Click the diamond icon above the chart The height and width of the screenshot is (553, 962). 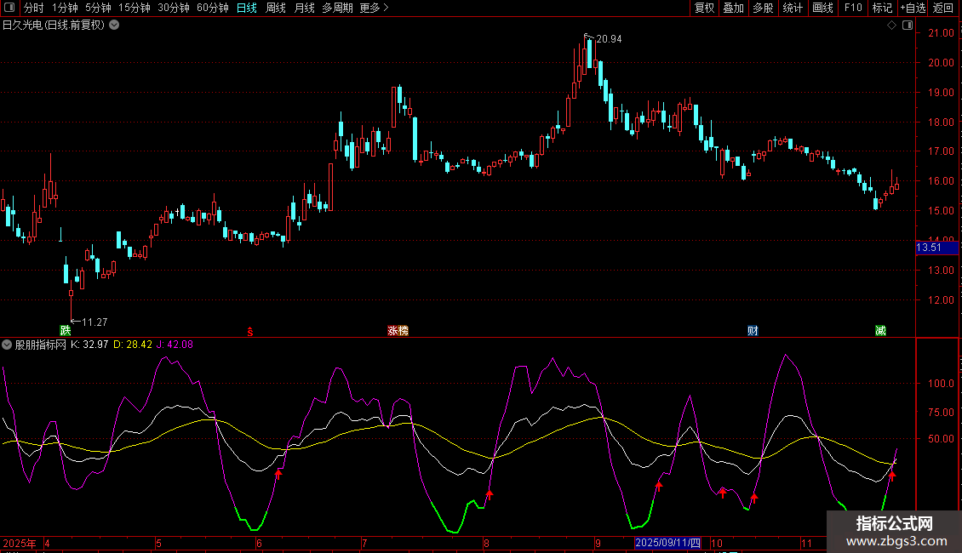click(x=892, y=26)
